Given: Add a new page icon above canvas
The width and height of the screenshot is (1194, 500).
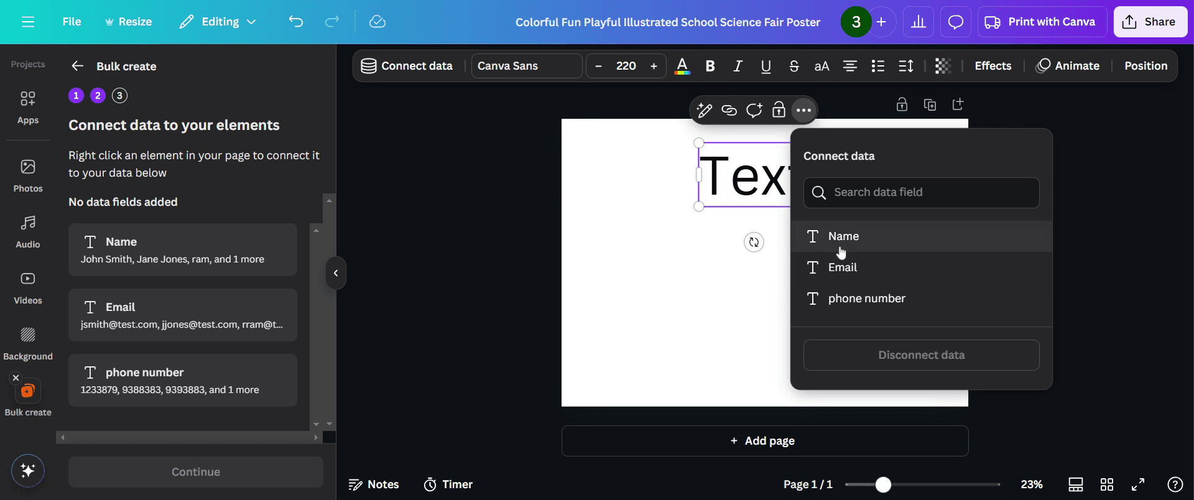Looking at the screenshot, I should click(958, 104).
